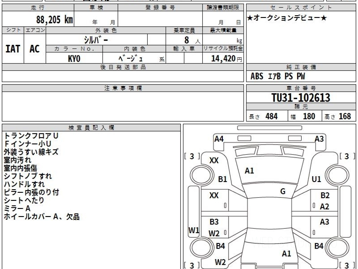Click the 検査員記入欄 header

coord(91,128)
